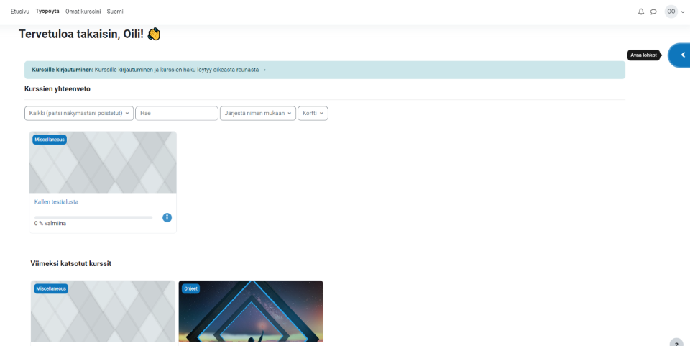Click the Miscellaneous badge under Viimeksi katsotut kurssit
690x346 pixels.
click(51, 288)
